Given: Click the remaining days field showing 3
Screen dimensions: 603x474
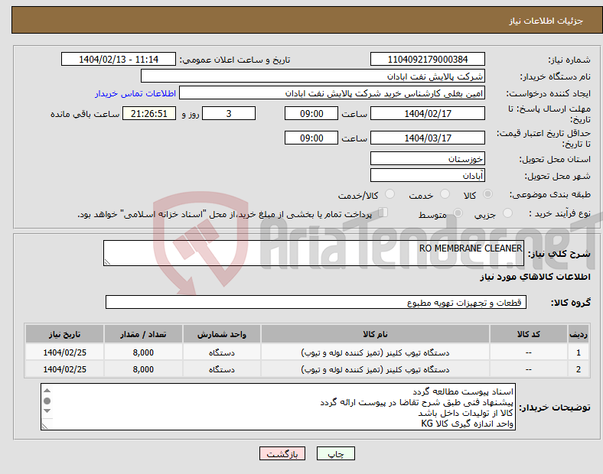Looking at the screenshot, I should tap(229, 113).
